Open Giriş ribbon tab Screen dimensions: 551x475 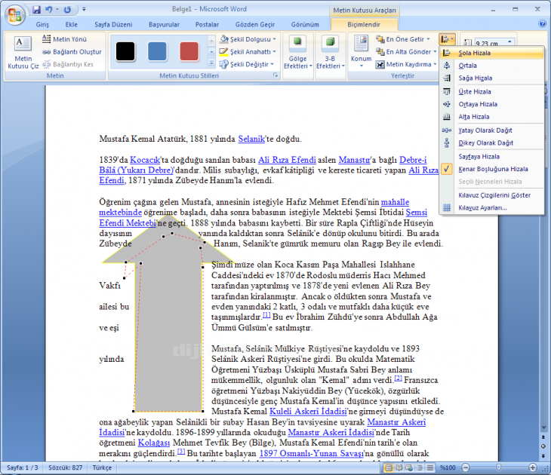click(42, 25)
